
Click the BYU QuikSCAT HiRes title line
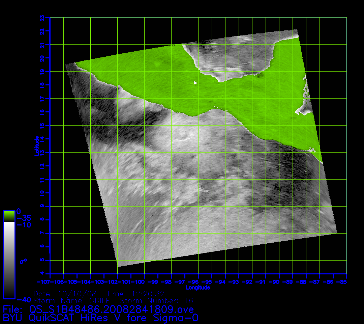[x=100, y=318]
